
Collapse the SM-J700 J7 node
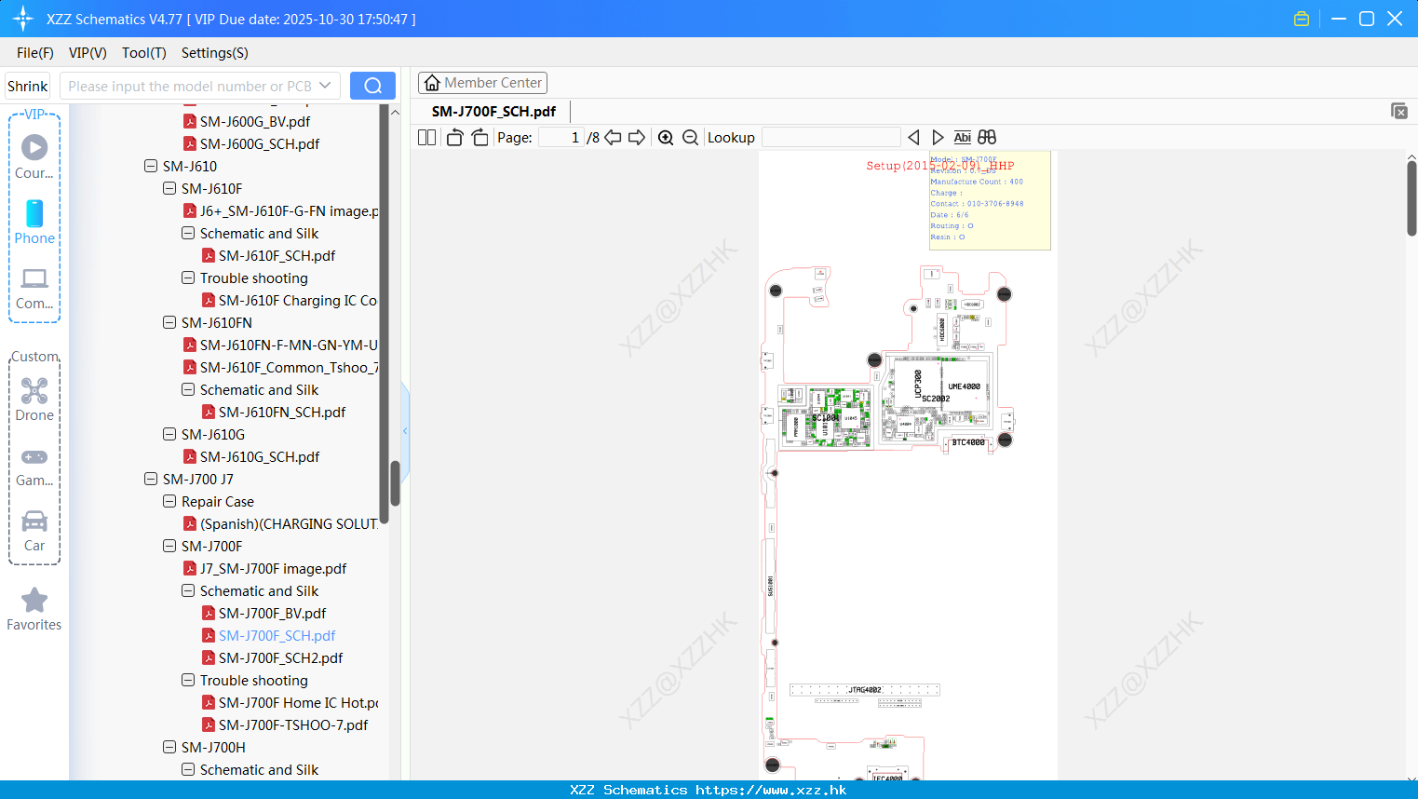click(x=151, y=480)
